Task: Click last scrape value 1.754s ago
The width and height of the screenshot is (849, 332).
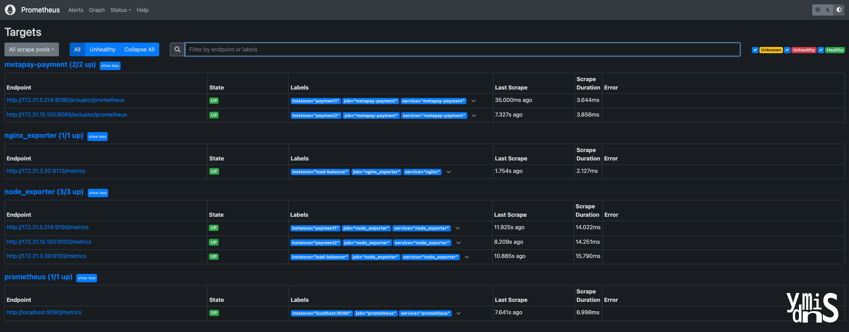Action: [x=509, y=171]
